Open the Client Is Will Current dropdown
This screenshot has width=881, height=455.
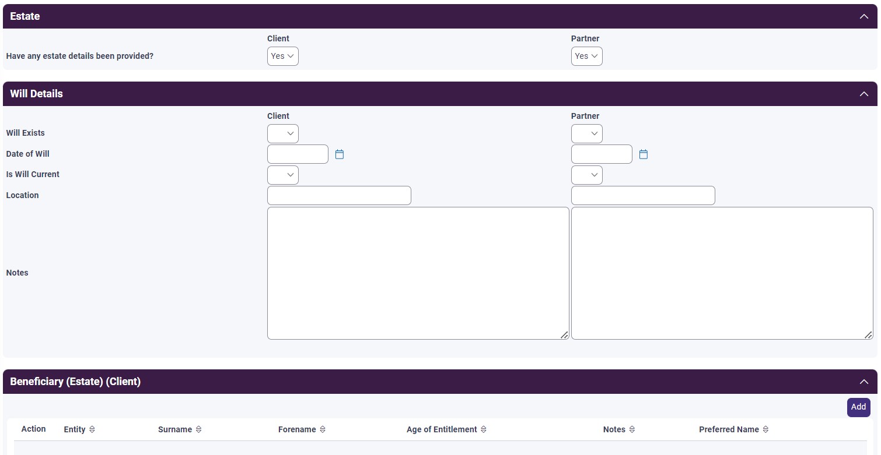tap(282, 175)
